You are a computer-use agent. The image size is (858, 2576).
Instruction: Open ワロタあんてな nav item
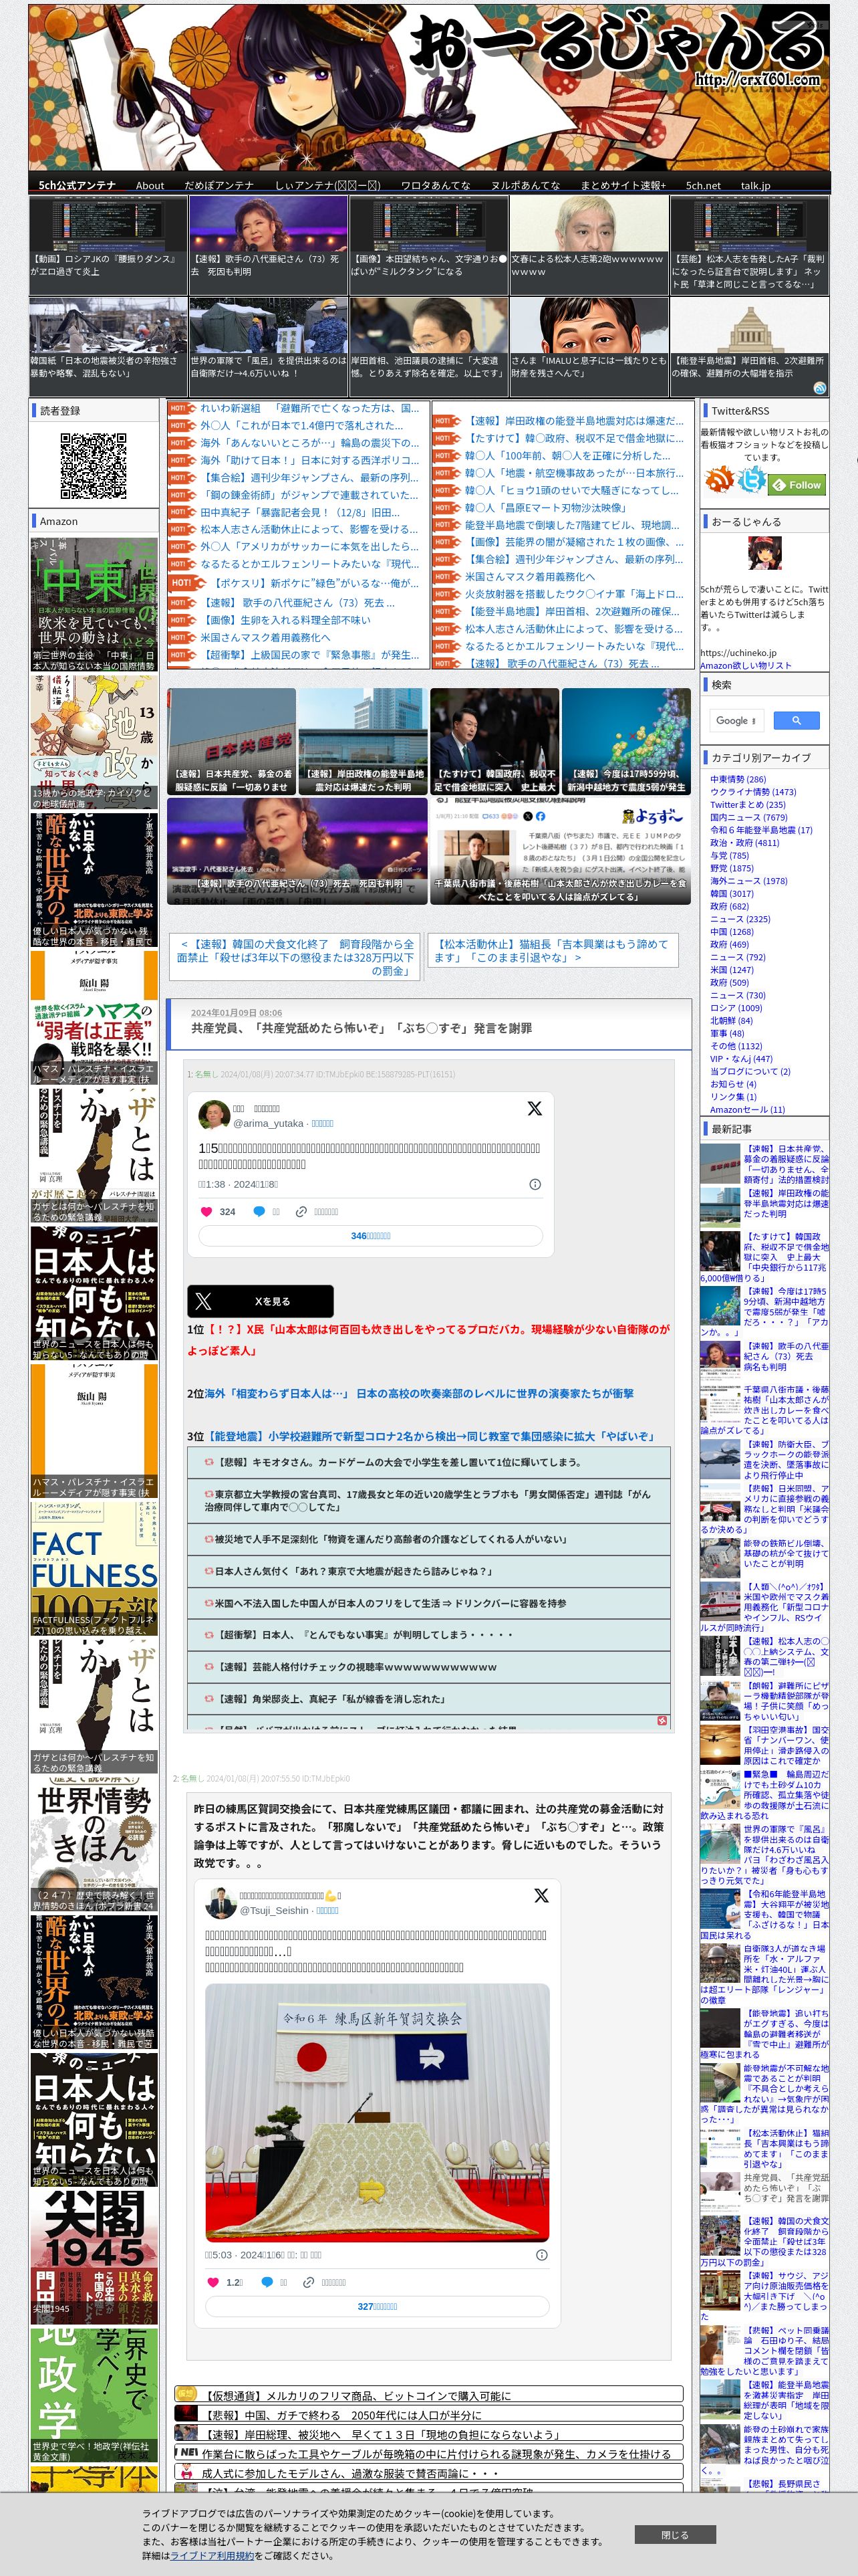[436, 185]
